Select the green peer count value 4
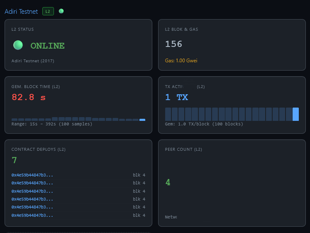Image resolution: width=310 pixels, height=233 pixels. tap(168, 182)
